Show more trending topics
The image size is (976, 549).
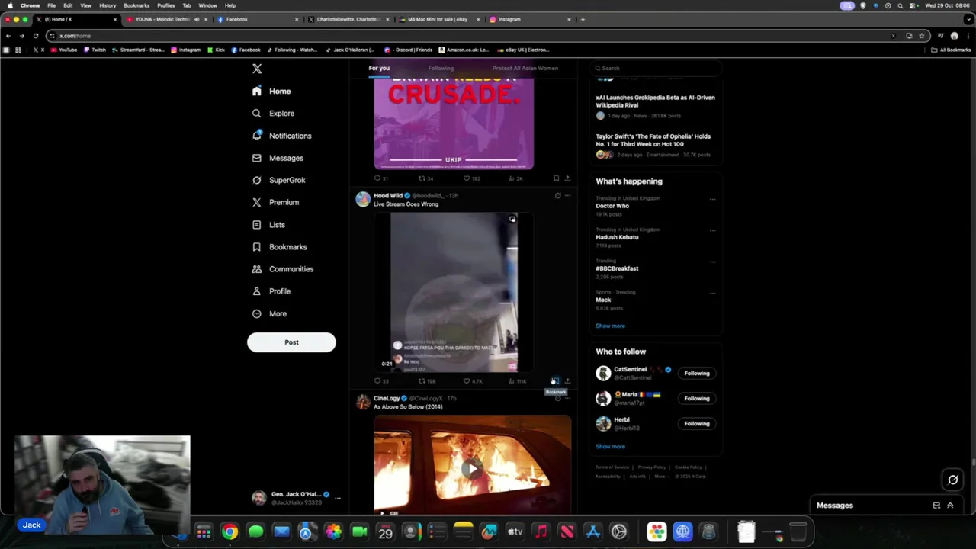pos(610,326)
